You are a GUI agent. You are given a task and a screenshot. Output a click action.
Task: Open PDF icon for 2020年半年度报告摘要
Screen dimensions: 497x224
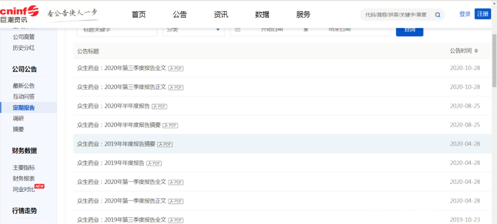pyautogui.click(x=170, y=125)
